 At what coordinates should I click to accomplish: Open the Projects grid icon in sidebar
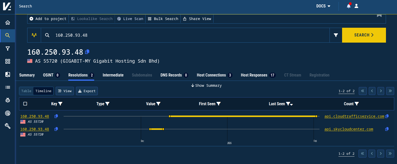point(7,61)
